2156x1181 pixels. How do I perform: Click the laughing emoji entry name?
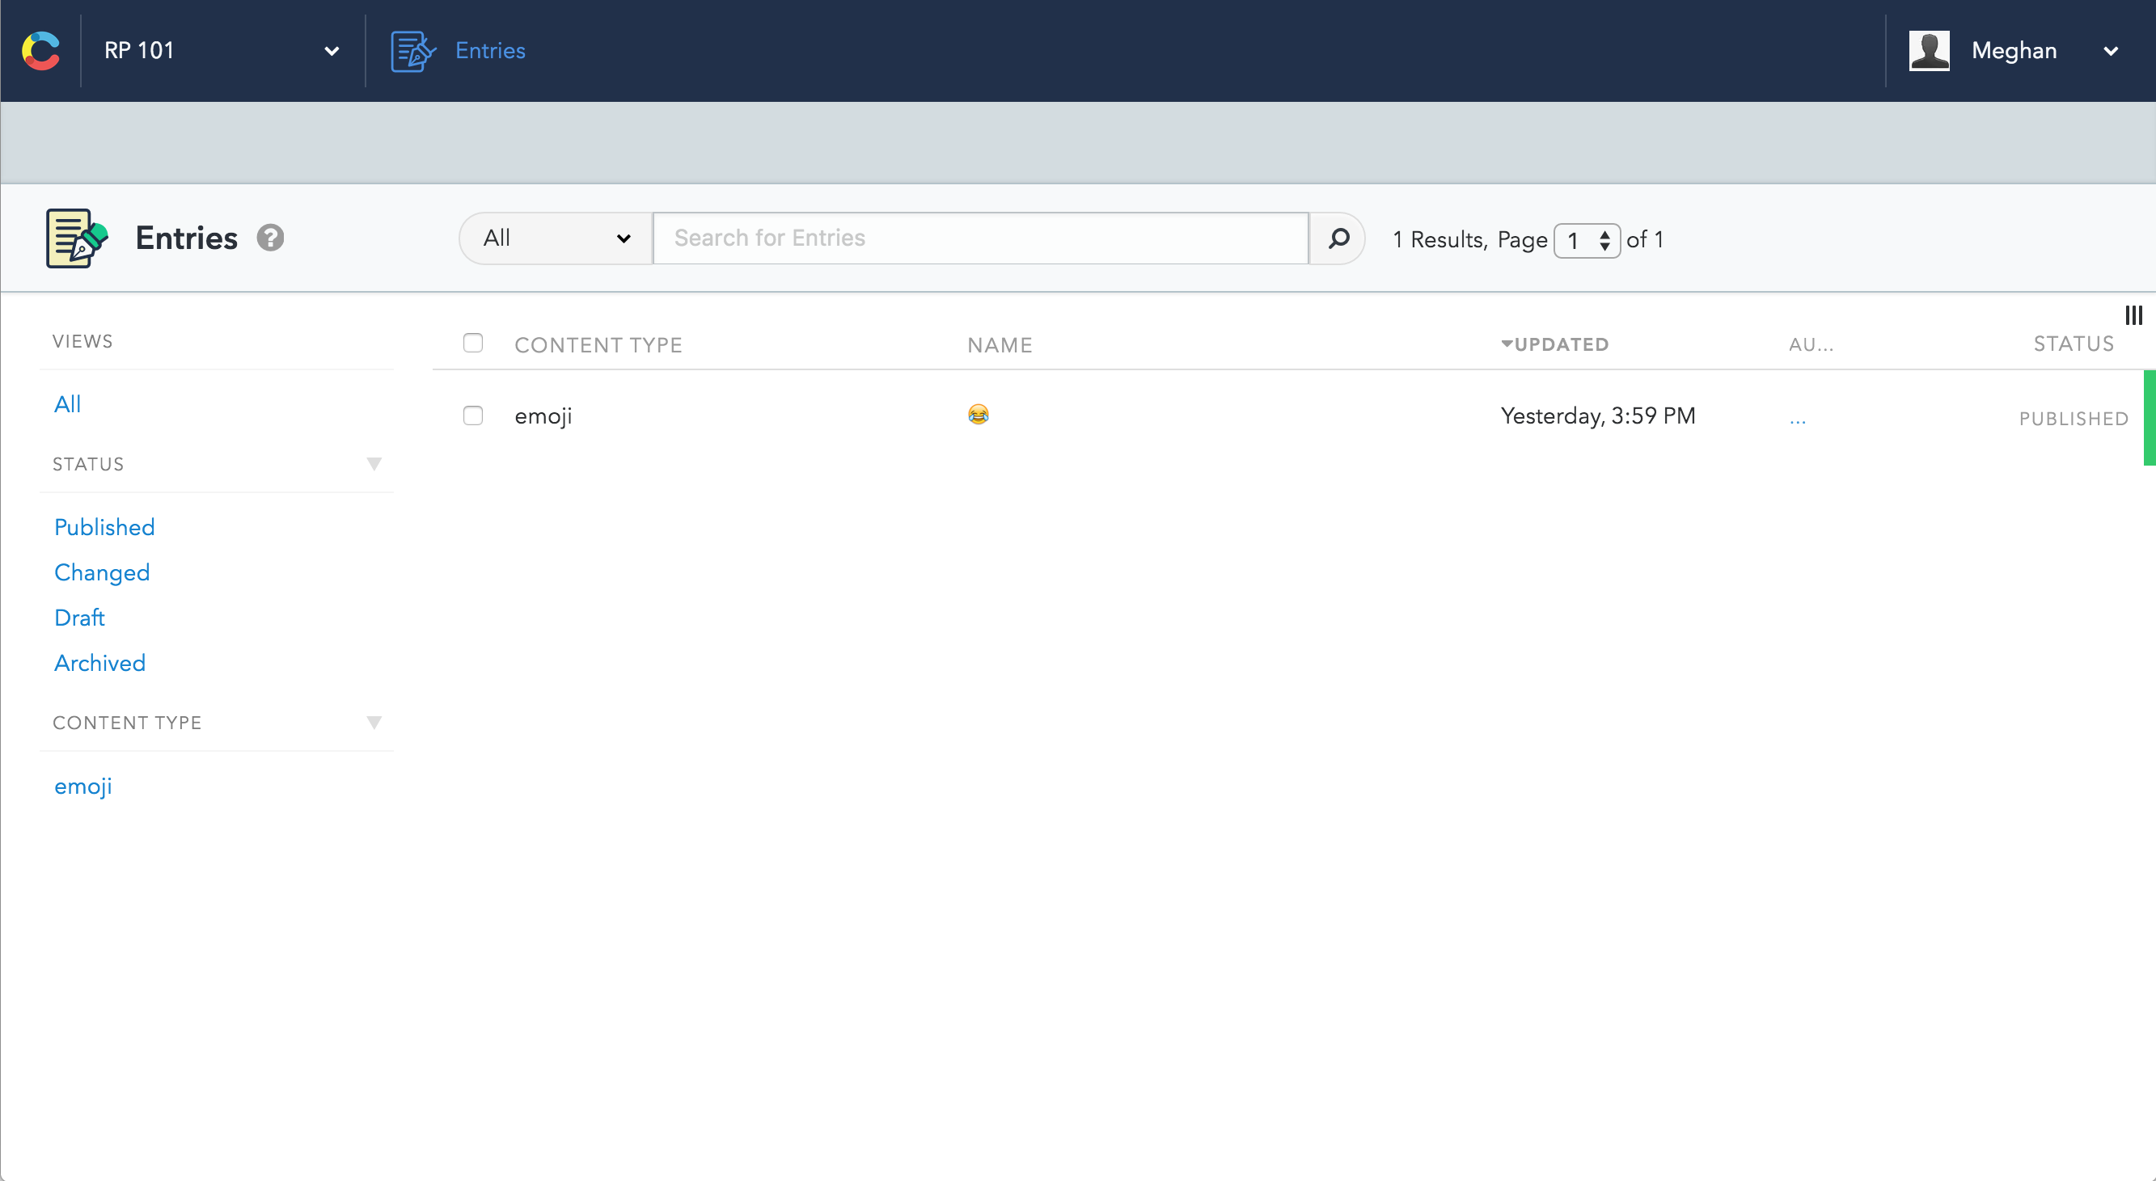[x=978, y=415]
